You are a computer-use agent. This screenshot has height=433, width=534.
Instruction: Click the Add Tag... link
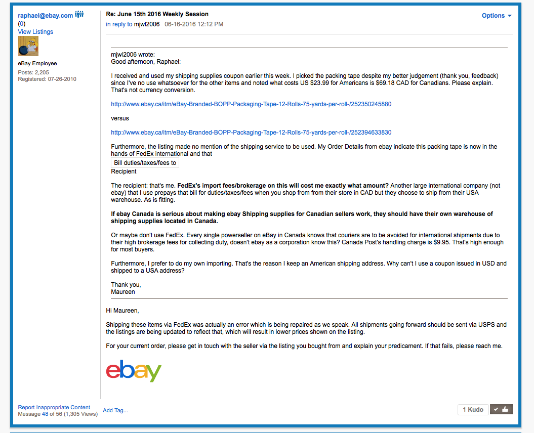pyautogui.click(x=115, y=410)
